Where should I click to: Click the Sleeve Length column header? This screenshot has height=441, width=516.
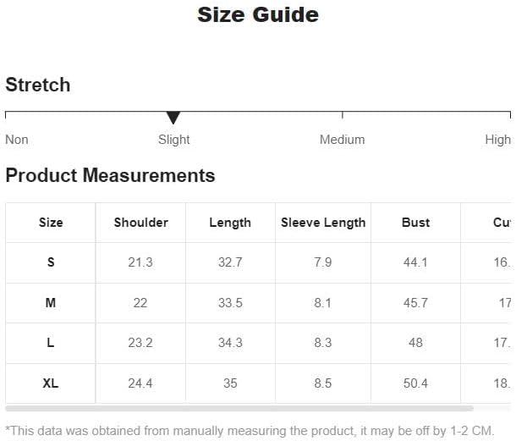click(323, 223)
